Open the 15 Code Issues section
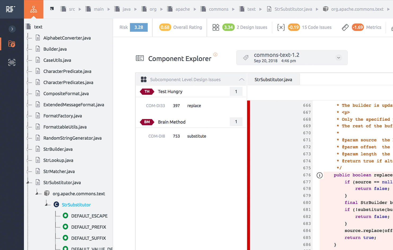This screenshot has height=250, width=393. (316, 27)
